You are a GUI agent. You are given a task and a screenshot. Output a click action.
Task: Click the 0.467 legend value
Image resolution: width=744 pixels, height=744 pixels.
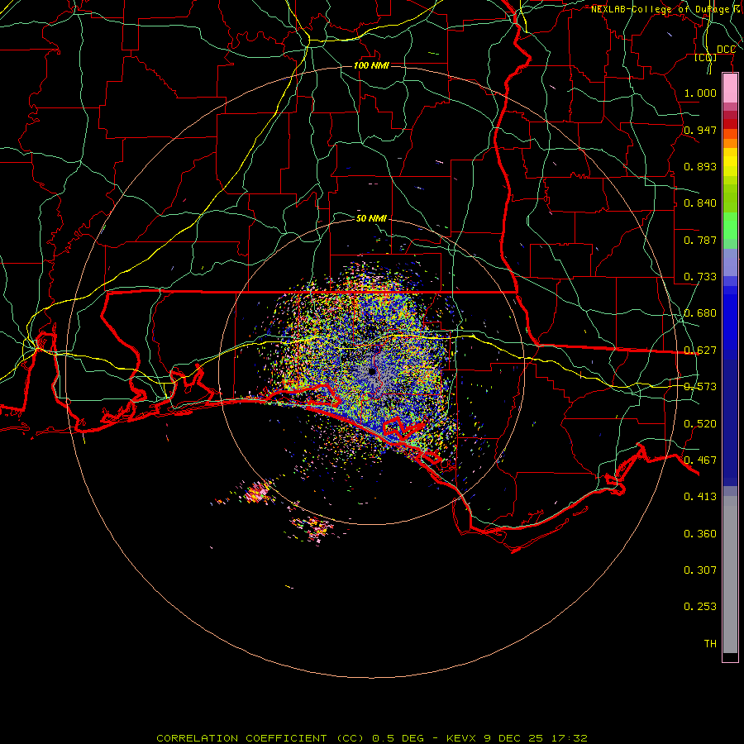(700, 460)
